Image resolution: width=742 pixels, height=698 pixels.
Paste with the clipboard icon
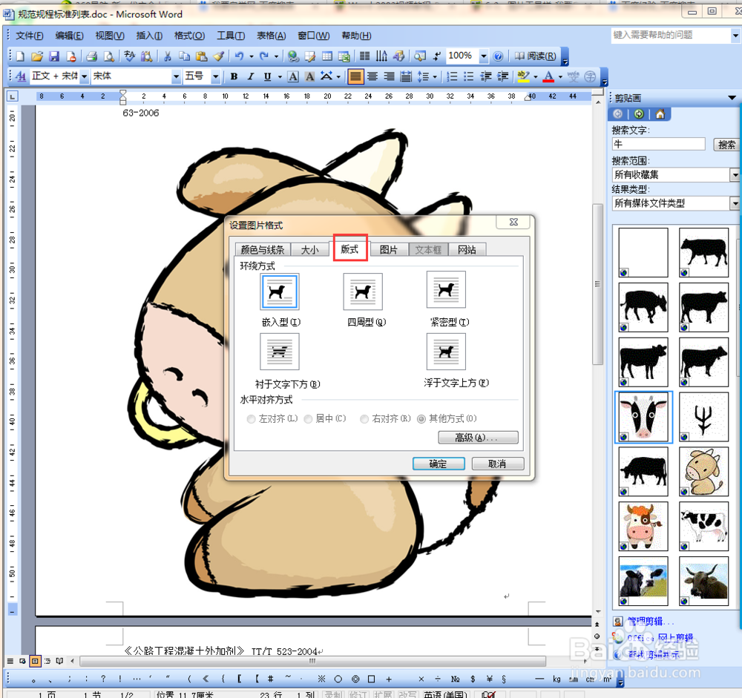[201, 56]
